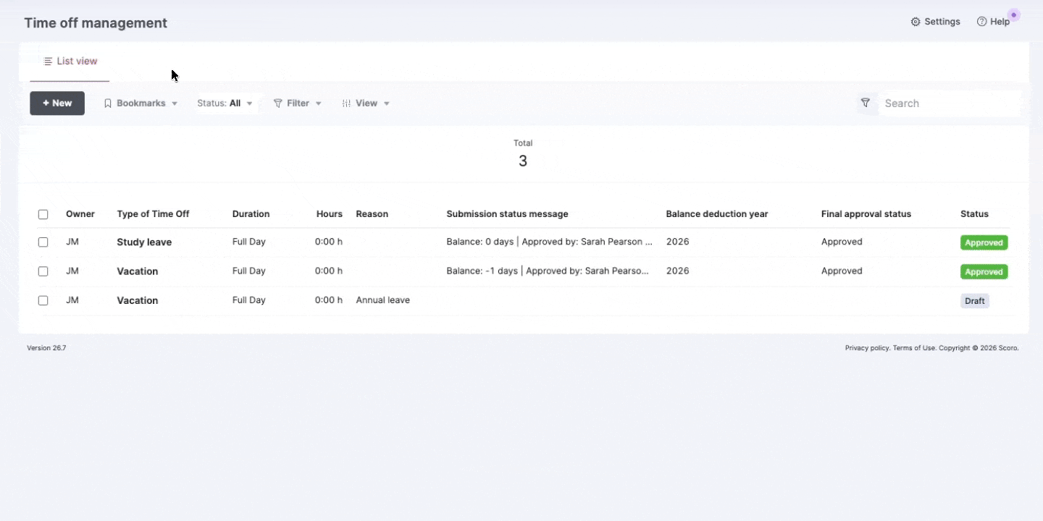Image resolution: width=1043 pixels, height=521 pixels.
Task: Select all rows with header checkbox
Action: coord(43,214)
